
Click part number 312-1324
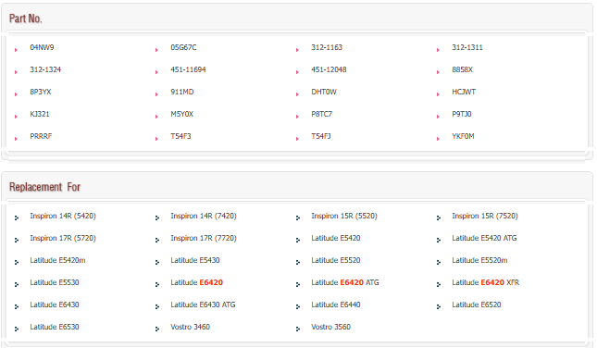(x=45, y=69)
